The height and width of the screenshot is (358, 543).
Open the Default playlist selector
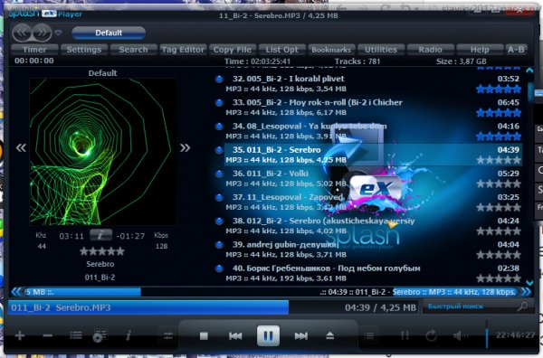pyautogui.click(x=109, y=33)
